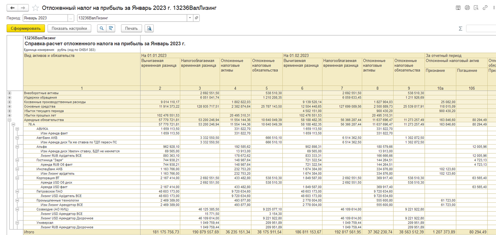Click the sigma sum icon
This screenshot has width=496, height=235.
460,29
